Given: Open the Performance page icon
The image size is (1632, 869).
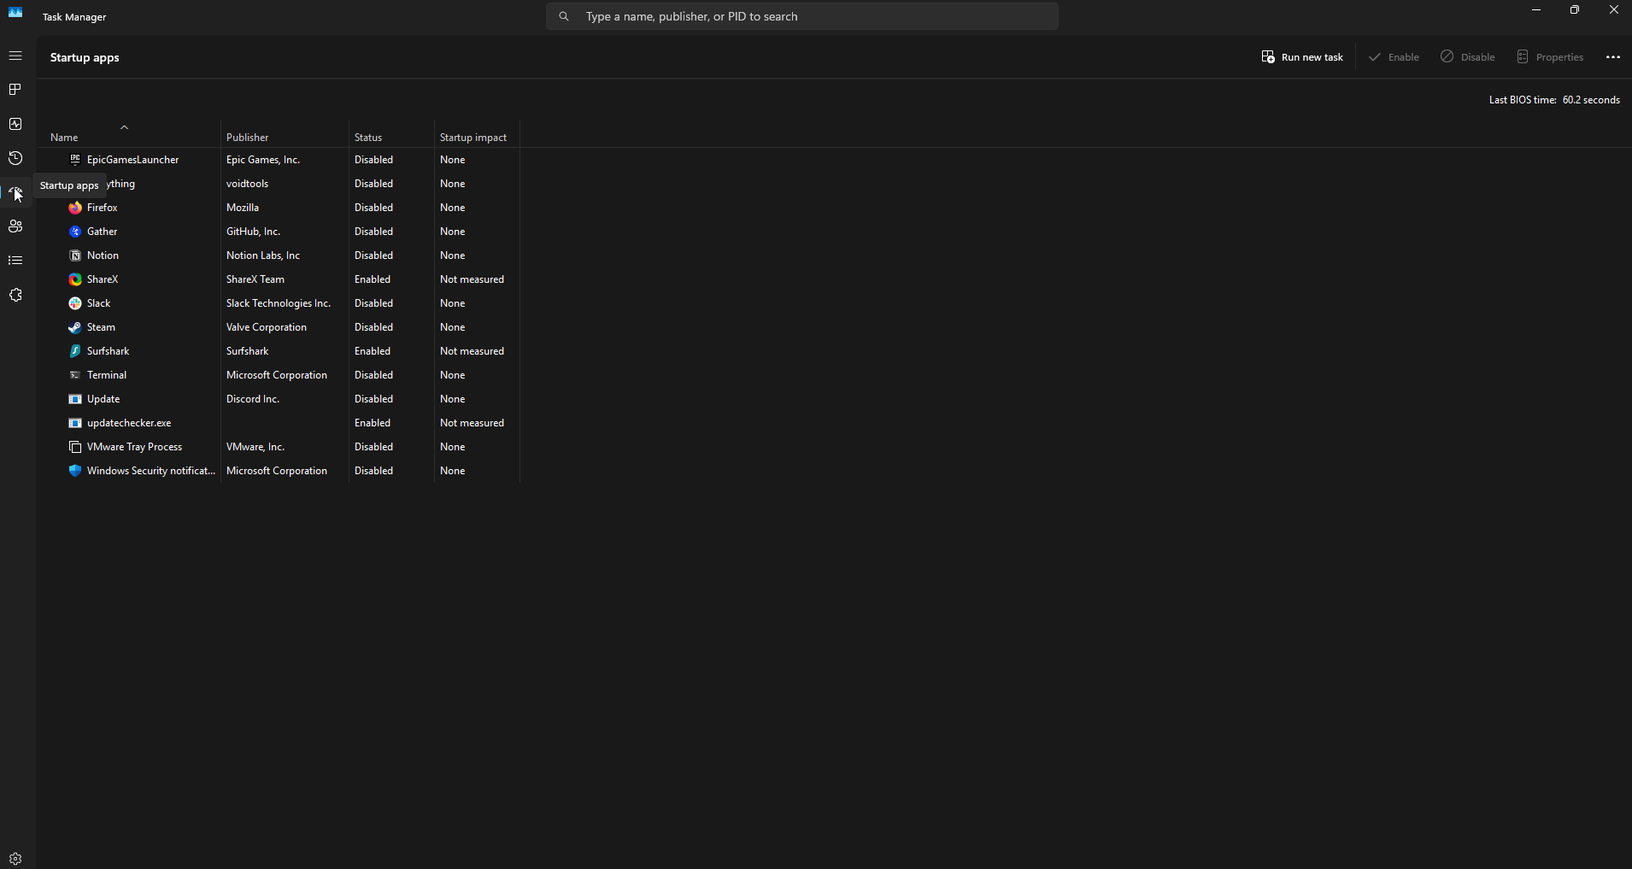Looking at the screenshot, I should (x=15, y=124).
